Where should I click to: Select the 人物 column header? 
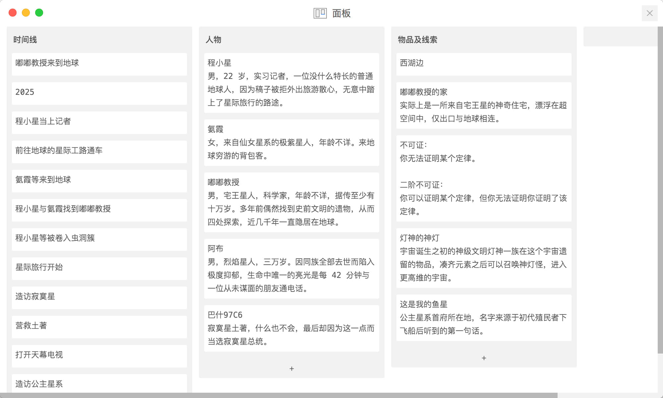213,40
